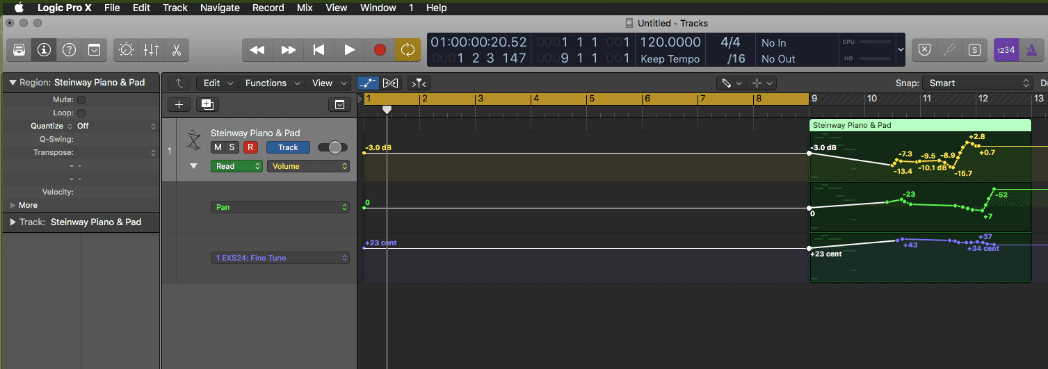
Task: Toggle the track on/off switch
Action: (x=332, y=147)
